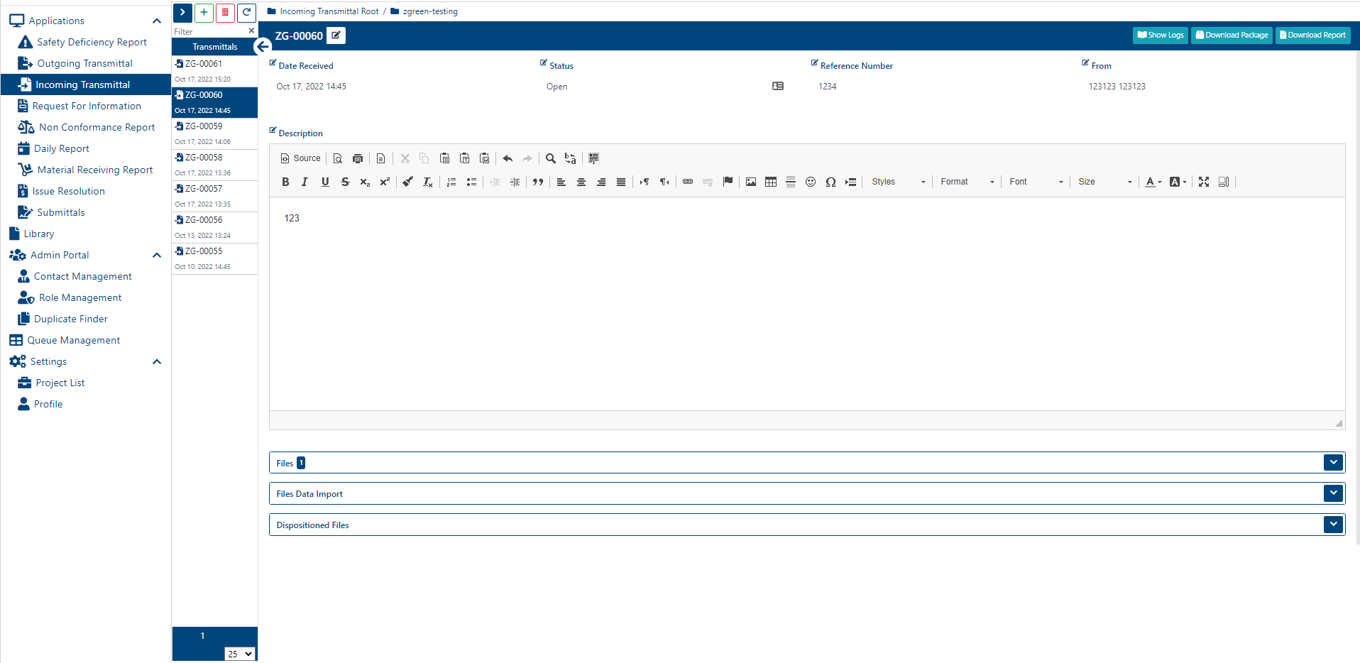Toggle strikethrough formatting

click(x=345, y=182)
